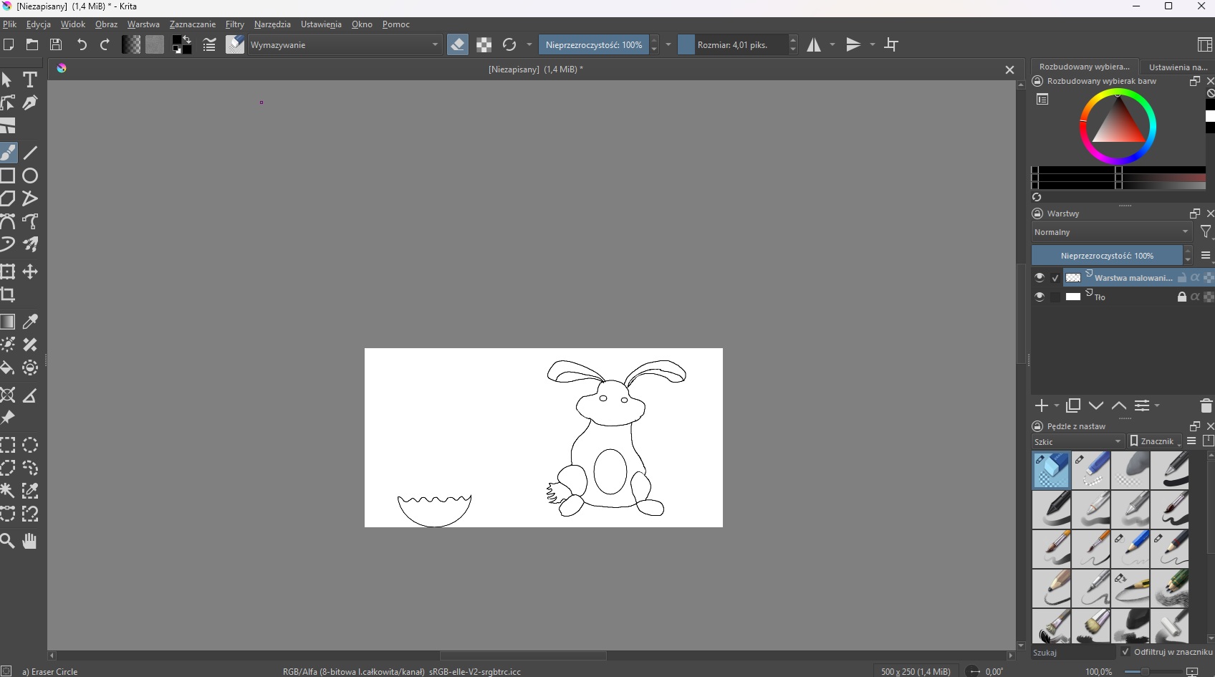Screen dimensions: 1215x677
Task: Open the Szkic brush tag dropdown
Action: click(1077, 442)
